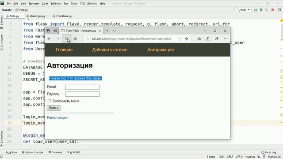
Task: Open the Code menu
Action: pyautogui.click(x=45, y=4)
